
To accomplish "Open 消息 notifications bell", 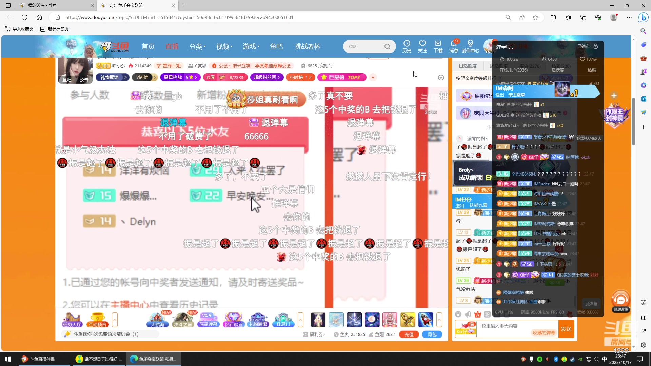I will coord(454,46).
